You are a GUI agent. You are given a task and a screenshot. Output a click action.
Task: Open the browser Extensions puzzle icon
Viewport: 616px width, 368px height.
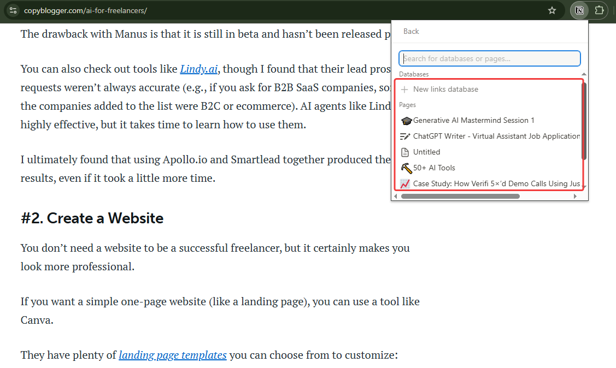click(599, 10)
